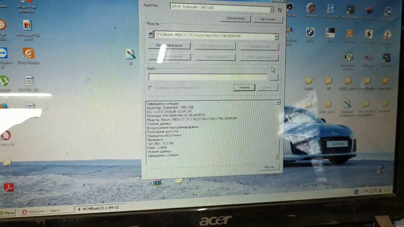Screen dimensions: 404x227
Task: Open the WinRAR archive icon below the dialog
Action: (157, 184)
